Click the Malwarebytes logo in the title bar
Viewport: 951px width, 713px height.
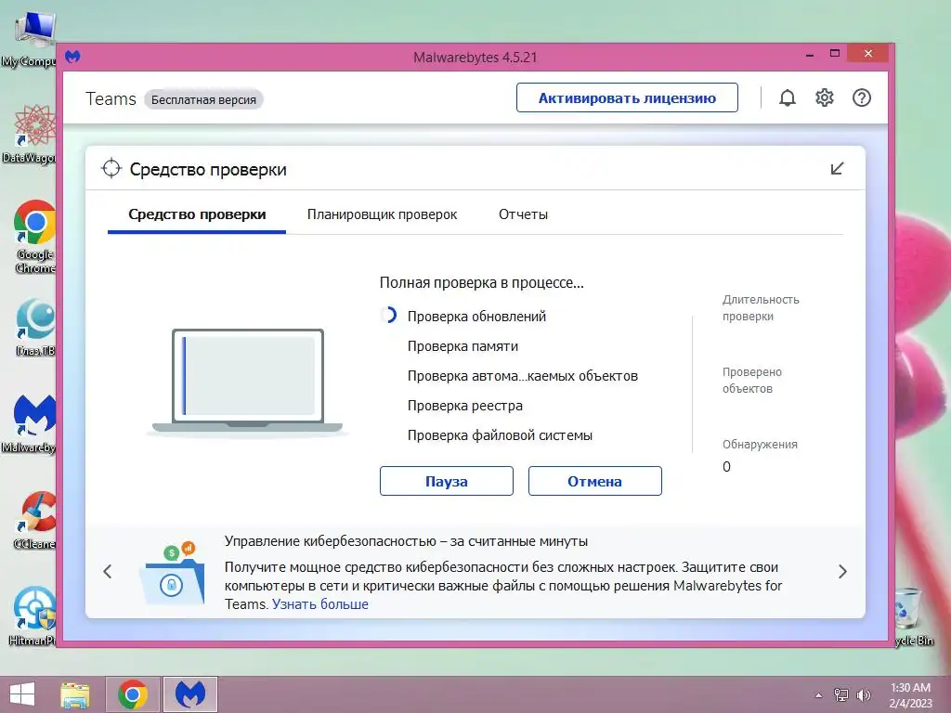point(72,57)
